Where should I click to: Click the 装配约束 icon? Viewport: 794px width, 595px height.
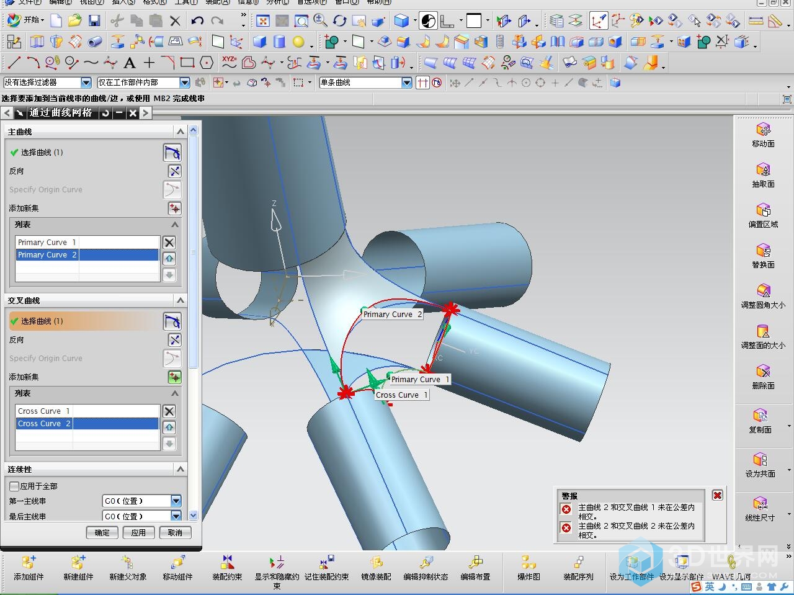227,568
